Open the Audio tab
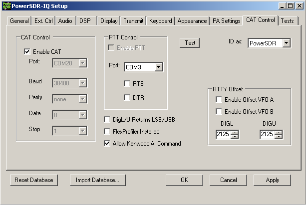Screen dimensions: 306x205 point(65,21)
